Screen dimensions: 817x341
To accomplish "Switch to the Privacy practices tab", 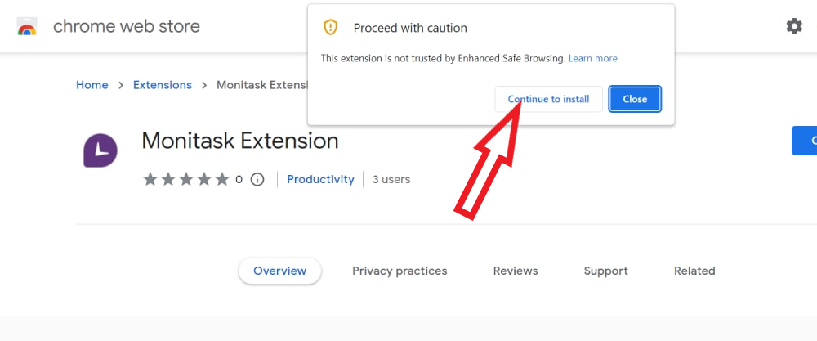I will tap(400, 271).
